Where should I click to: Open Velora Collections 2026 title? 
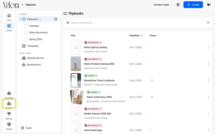(x=99, y=97)
